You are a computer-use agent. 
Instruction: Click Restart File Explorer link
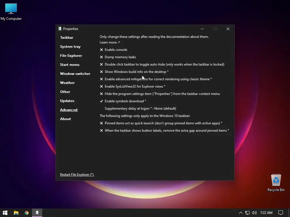tap(77, 175)
